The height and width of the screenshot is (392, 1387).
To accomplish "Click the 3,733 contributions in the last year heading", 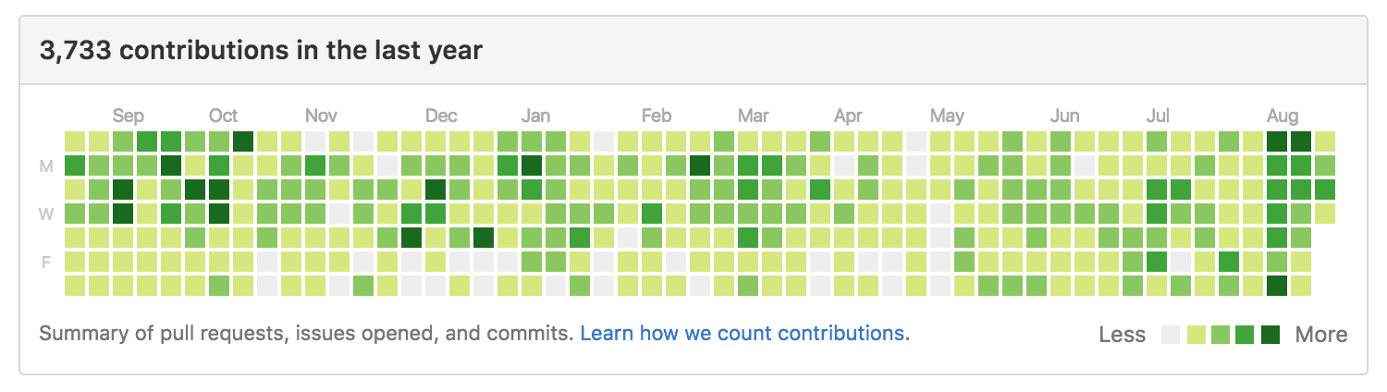I will [261, 50].
